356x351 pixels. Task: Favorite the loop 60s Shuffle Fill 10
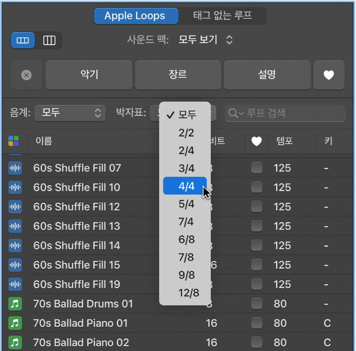pyautogui.click(x=257, y=187)
